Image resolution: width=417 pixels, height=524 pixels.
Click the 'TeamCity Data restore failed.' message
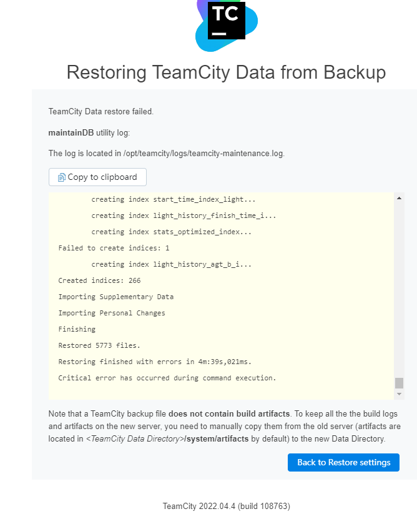pyautogui.click(x=101, y=111)
